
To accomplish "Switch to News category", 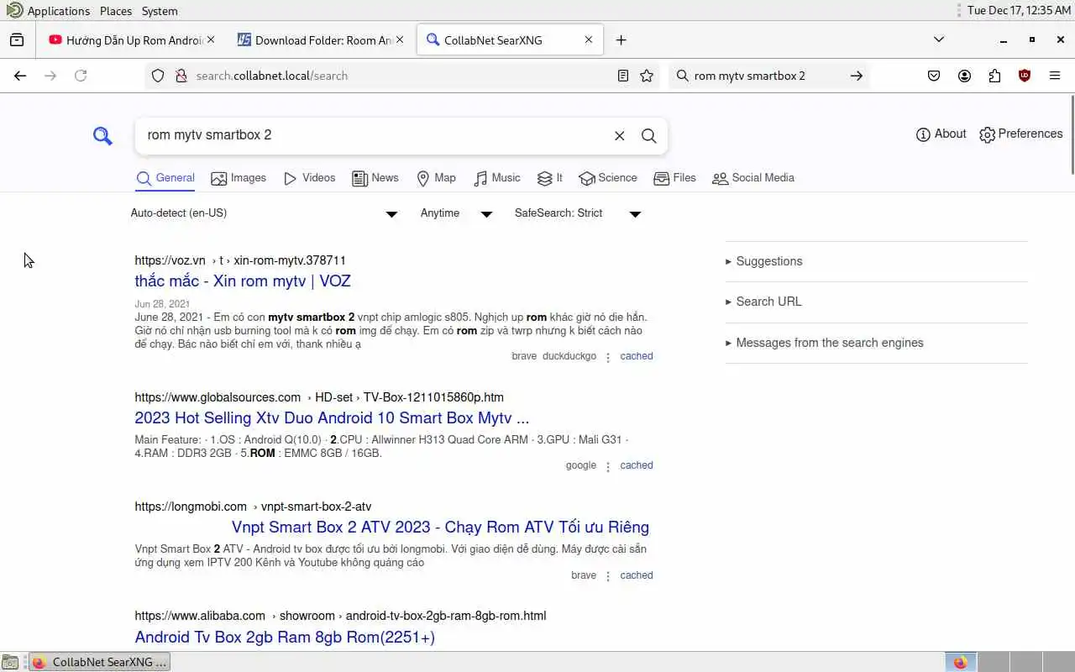I will click(x=375, y=178).
